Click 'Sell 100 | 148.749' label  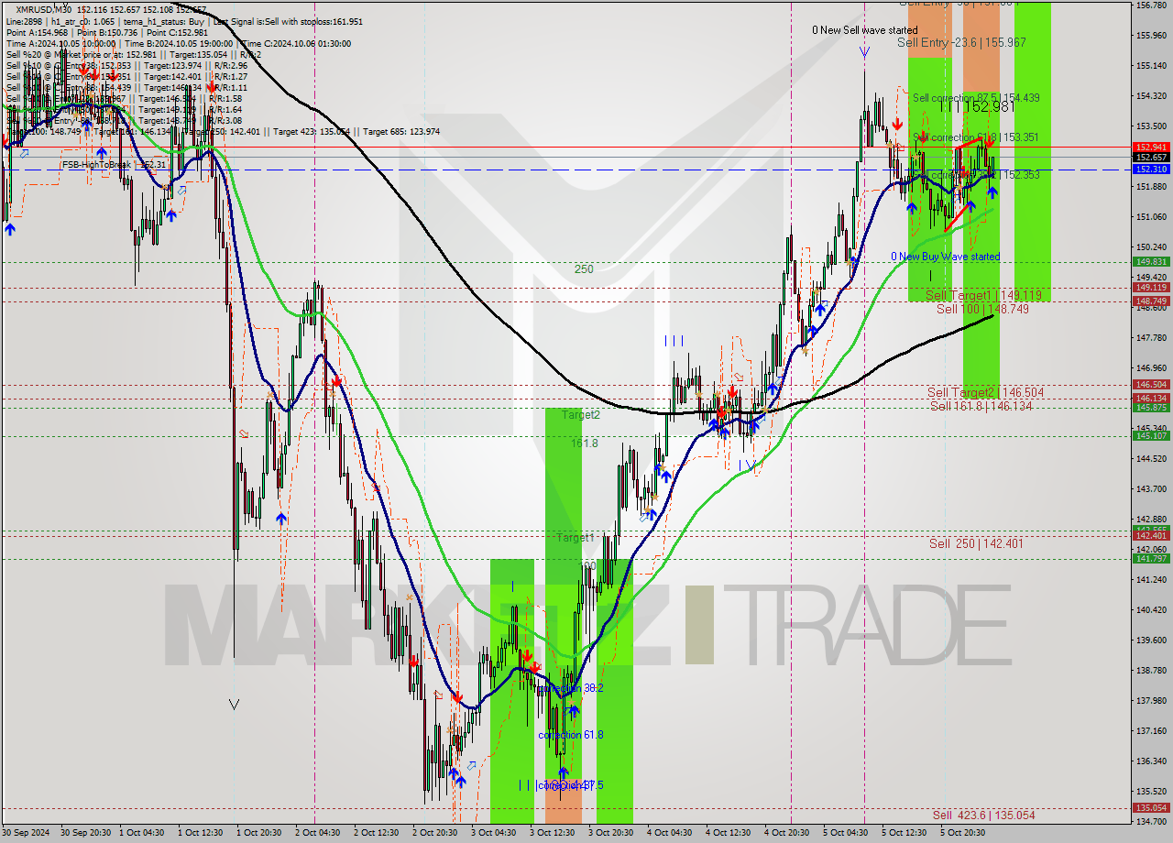tap(982, 309)
